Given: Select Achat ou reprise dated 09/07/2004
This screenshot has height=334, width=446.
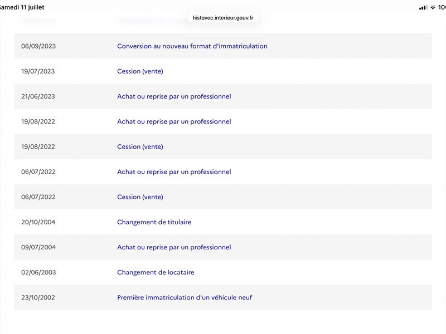Looking at the screenshot, I should tap(174, 247).
